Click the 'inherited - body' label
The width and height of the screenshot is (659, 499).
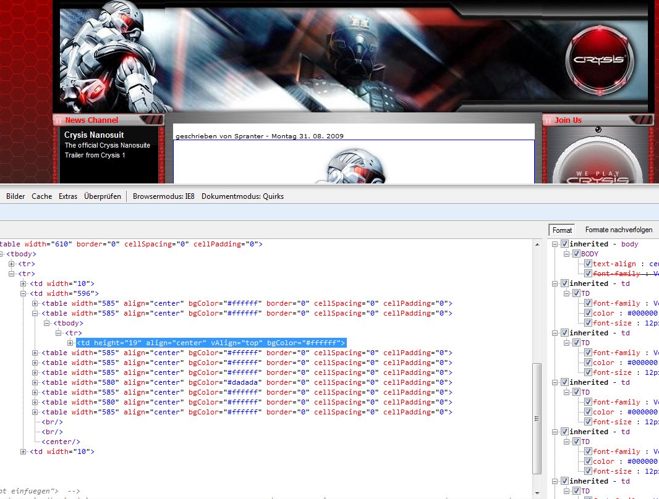tap(604, 244)
